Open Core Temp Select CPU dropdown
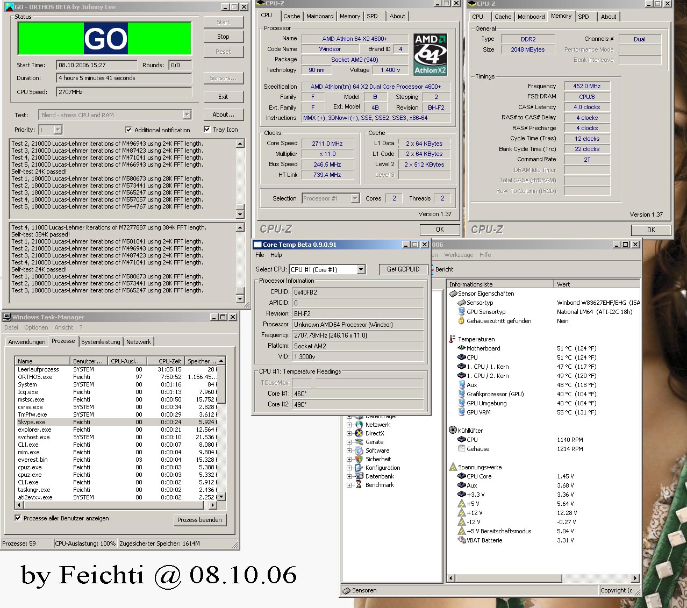 (361, 269)
